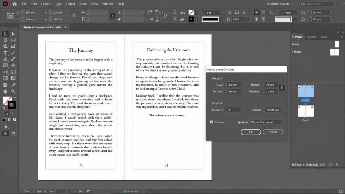Create new page in Pages panel

[330, 164]
